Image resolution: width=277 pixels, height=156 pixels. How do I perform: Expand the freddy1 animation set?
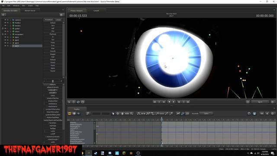pyautogui.click(x=10, y=23)
